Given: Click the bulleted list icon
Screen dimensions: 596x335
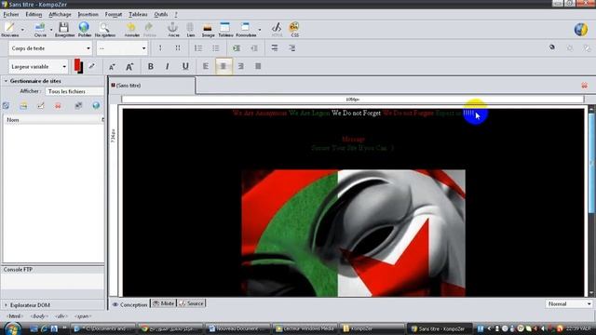Looking at the screenshot, I should click(216, 48).
